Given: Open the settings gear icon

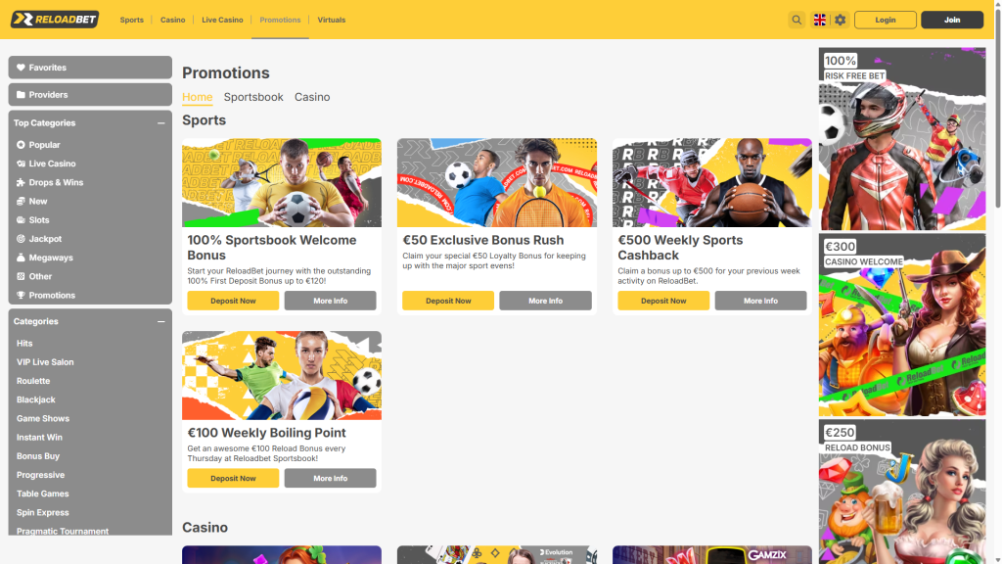Looking at the screenshot, I should [840, 20].
